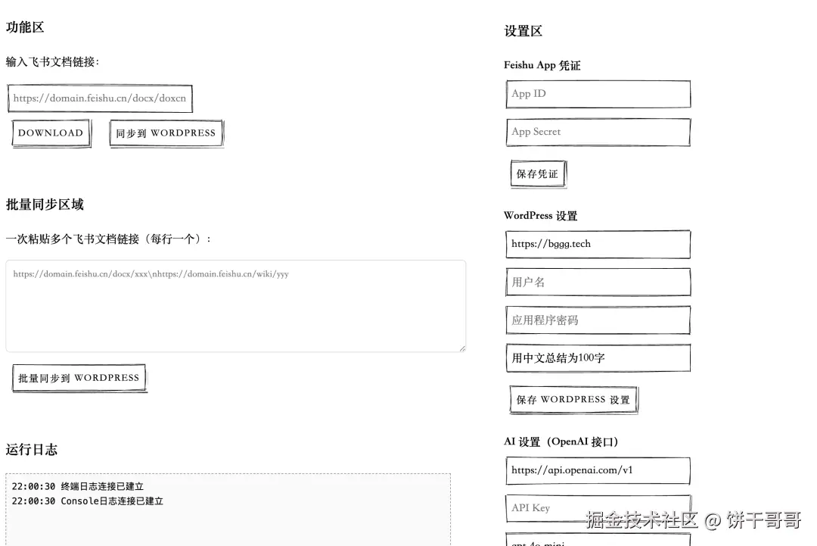Screen dimensions: 817x546
Task: Click the 运行日志 heading
Action: click(32, 450)
